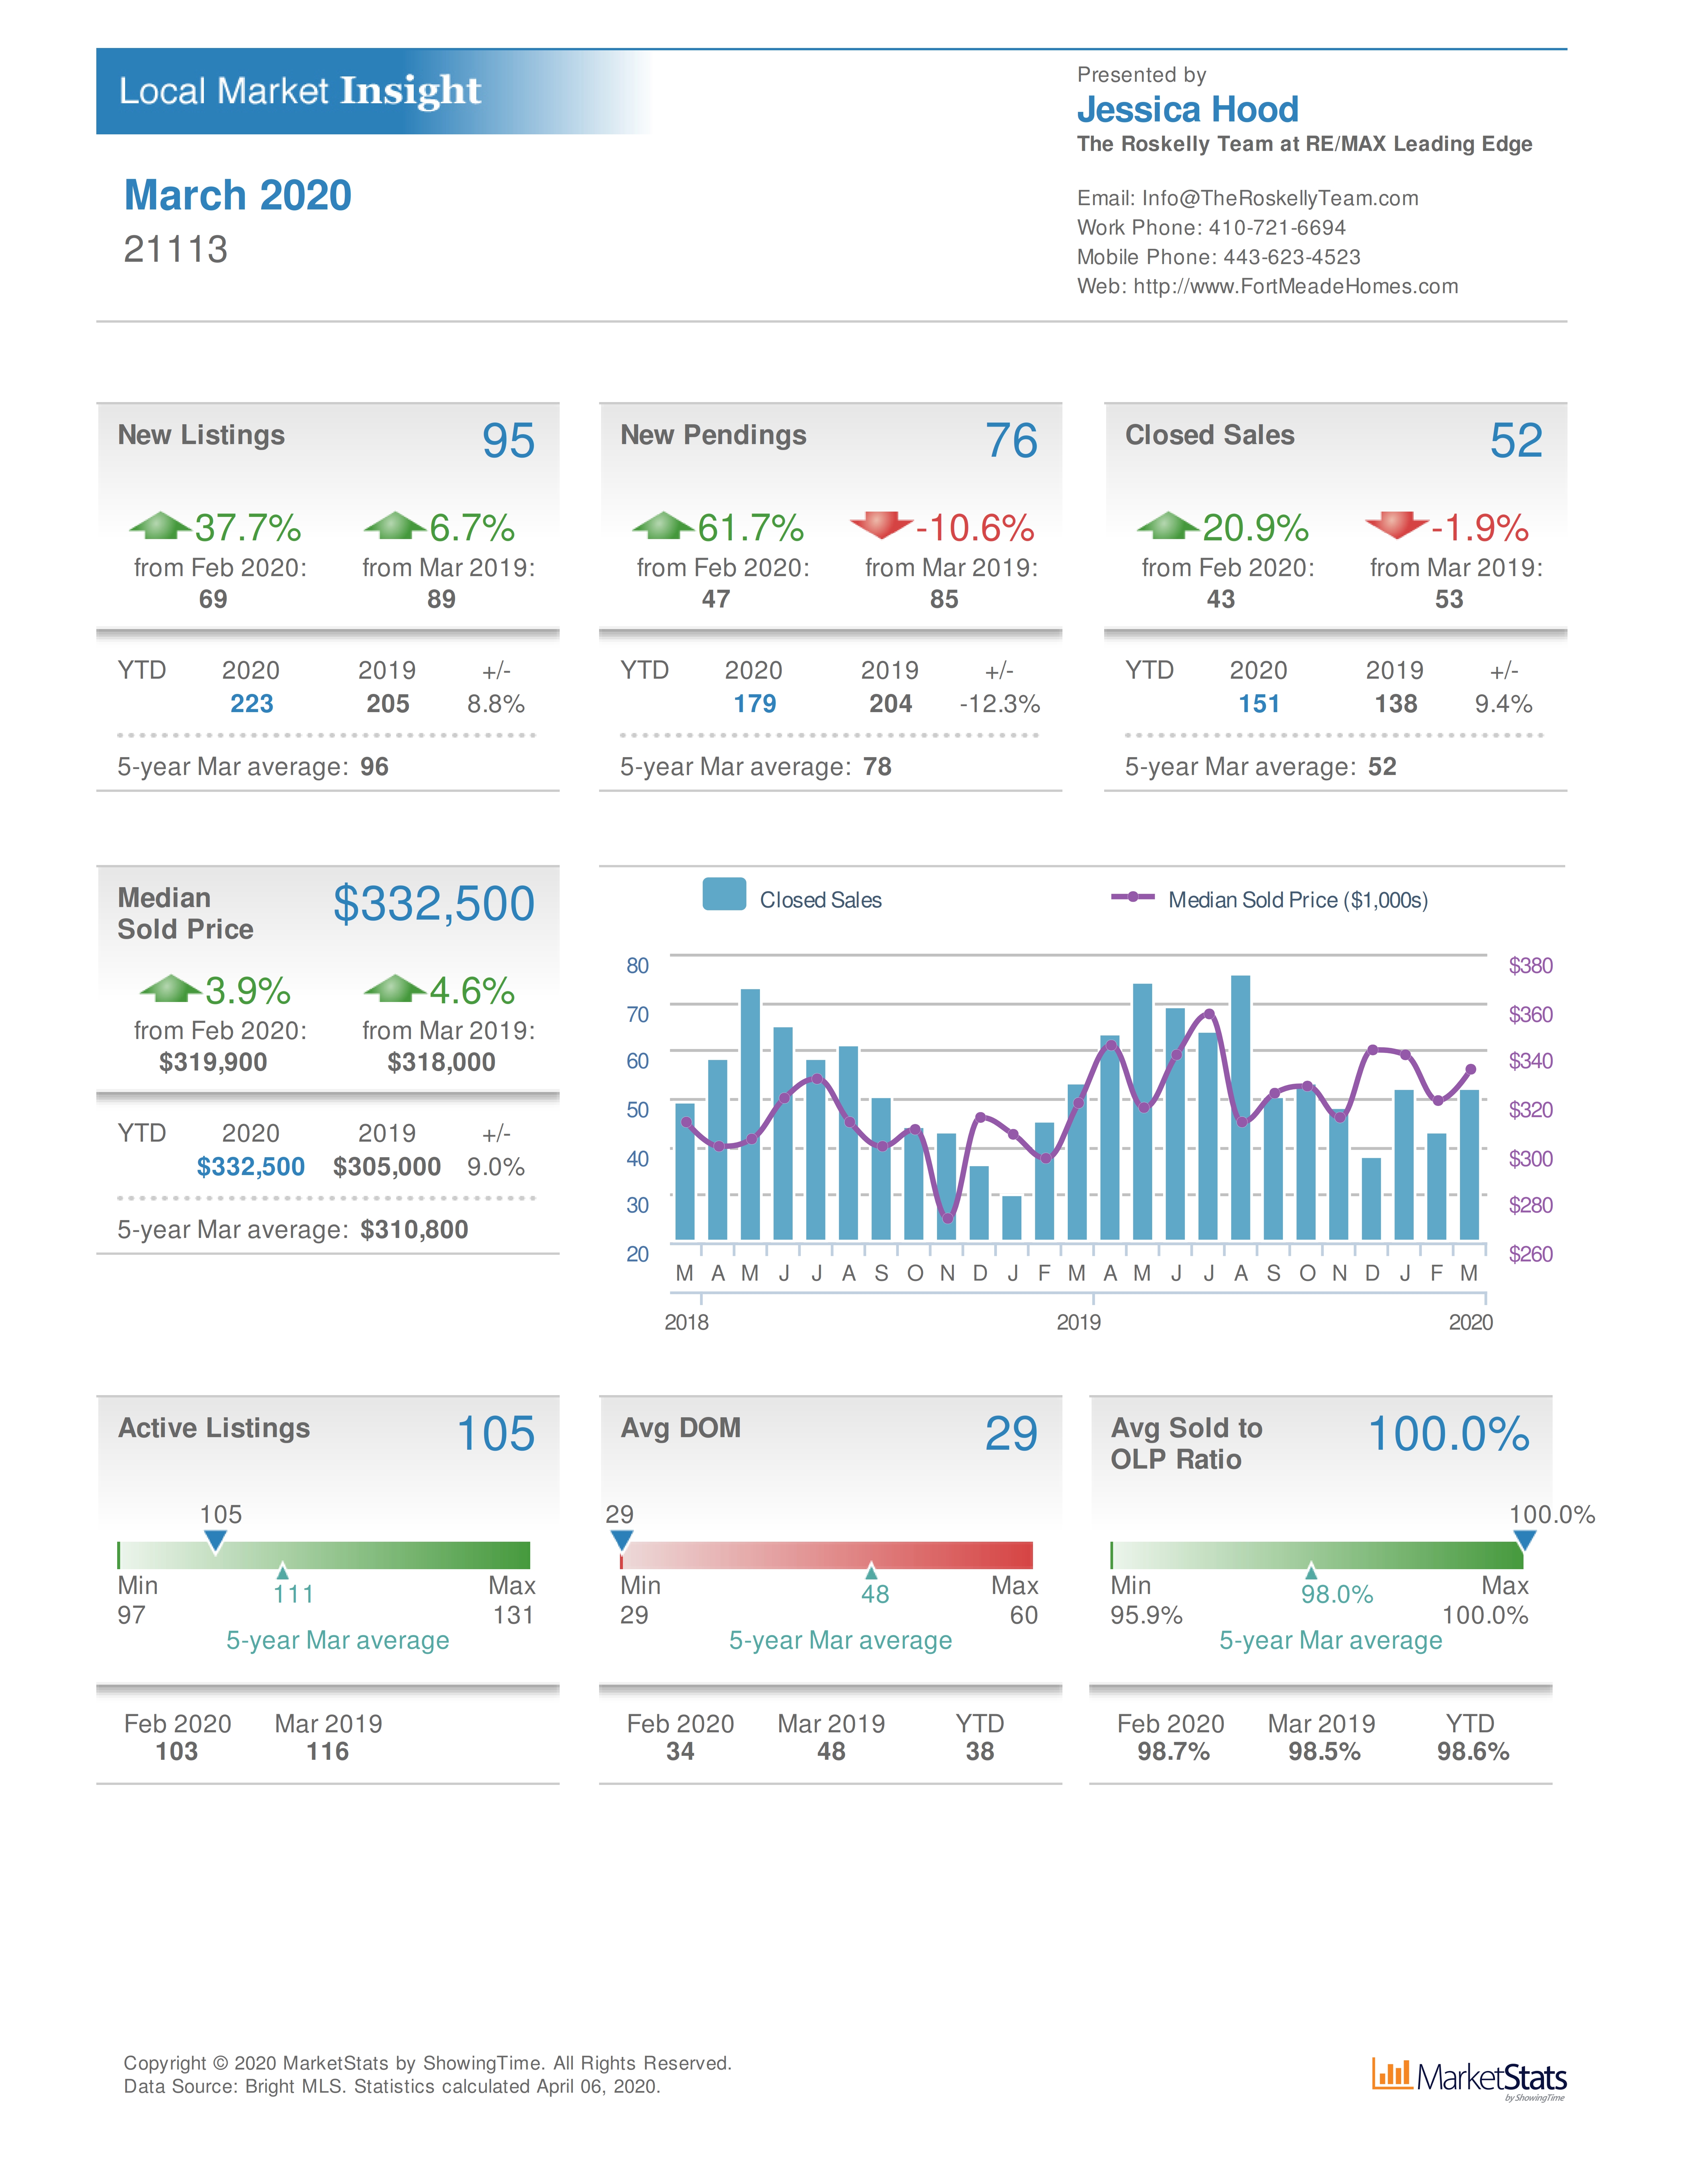Screen dimensions: 1688x2184
Task: Click the Closed Sales value 52
Action: tap(1516, 441)
